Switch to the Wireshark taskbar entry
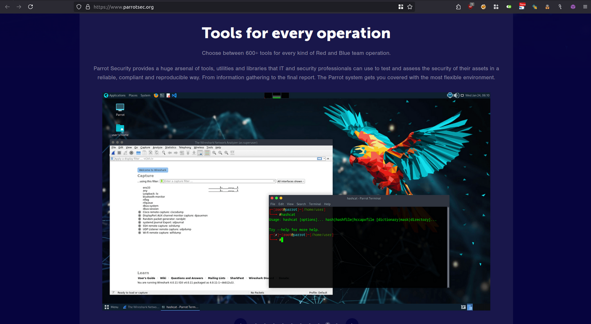This screenshot has width=591, height=324. tap(141, 307)
